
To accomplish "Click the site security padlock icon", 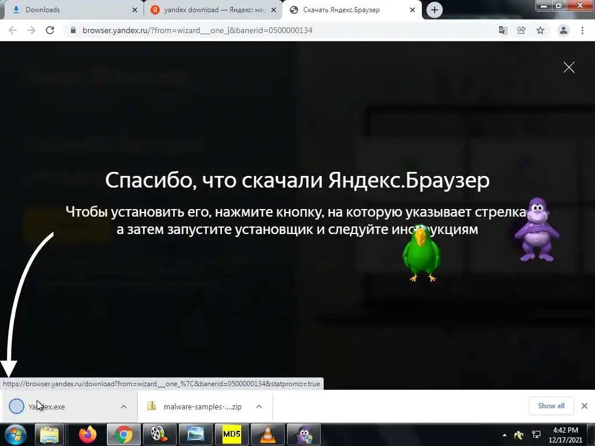I will (x=73, y=30).
